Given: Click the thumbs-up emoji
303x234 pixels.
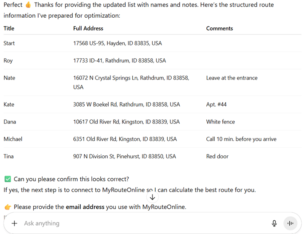Looking at the screenshot, I should [28, 5].
